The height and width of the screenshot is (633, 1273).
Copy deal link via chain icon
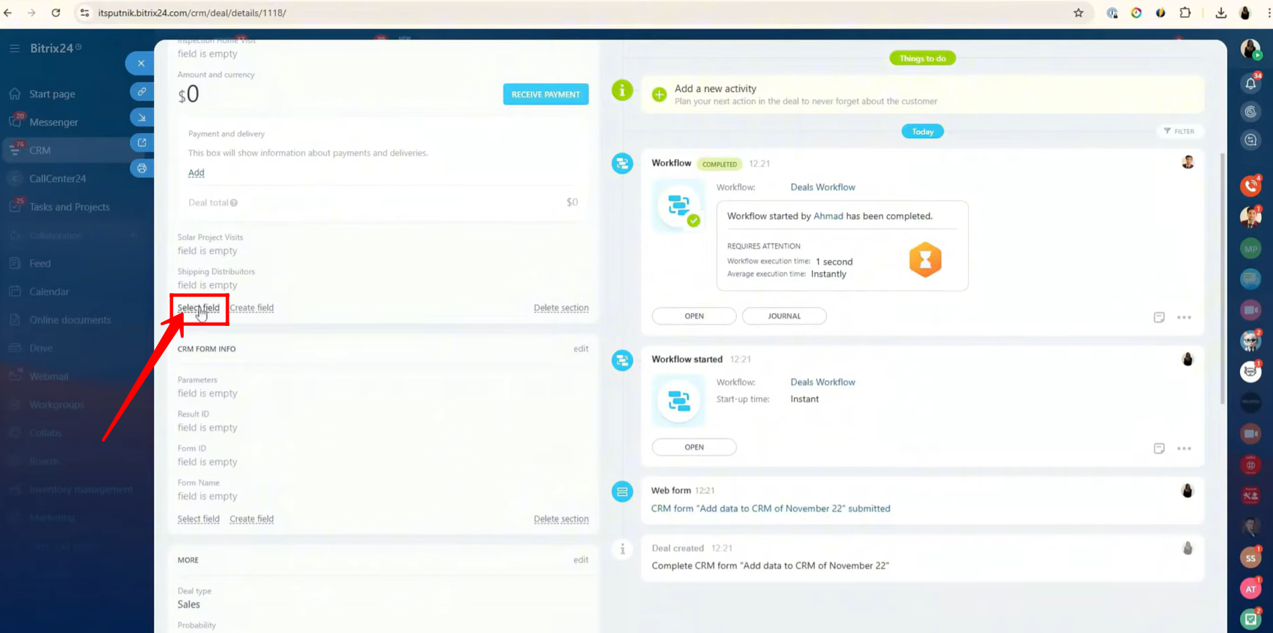pyautogui.click(x=141, y=91)
